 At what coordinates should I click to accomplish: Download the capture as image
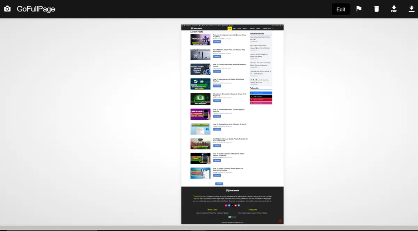click(411, 9)
